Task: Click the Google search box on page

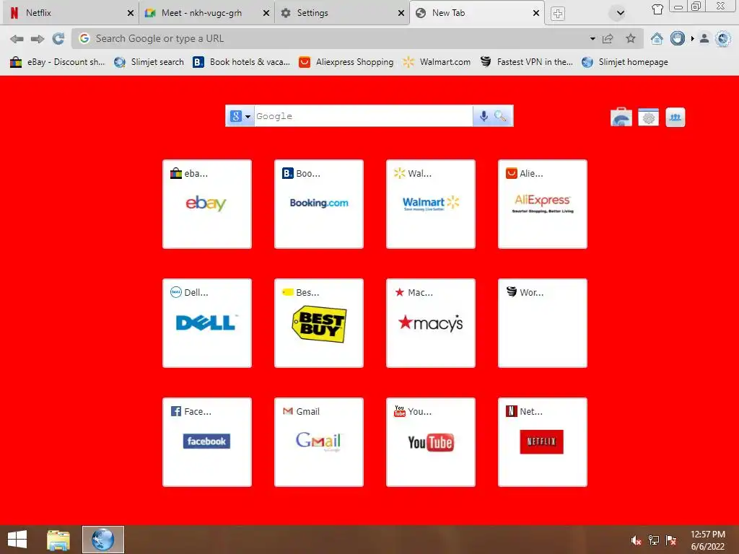Action: pyautogui.click(x=364, y=116)
